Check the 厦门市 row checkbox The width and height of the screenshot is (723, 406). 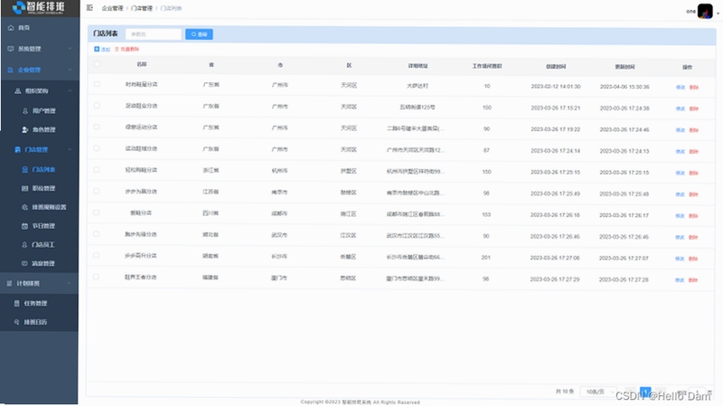97,277
